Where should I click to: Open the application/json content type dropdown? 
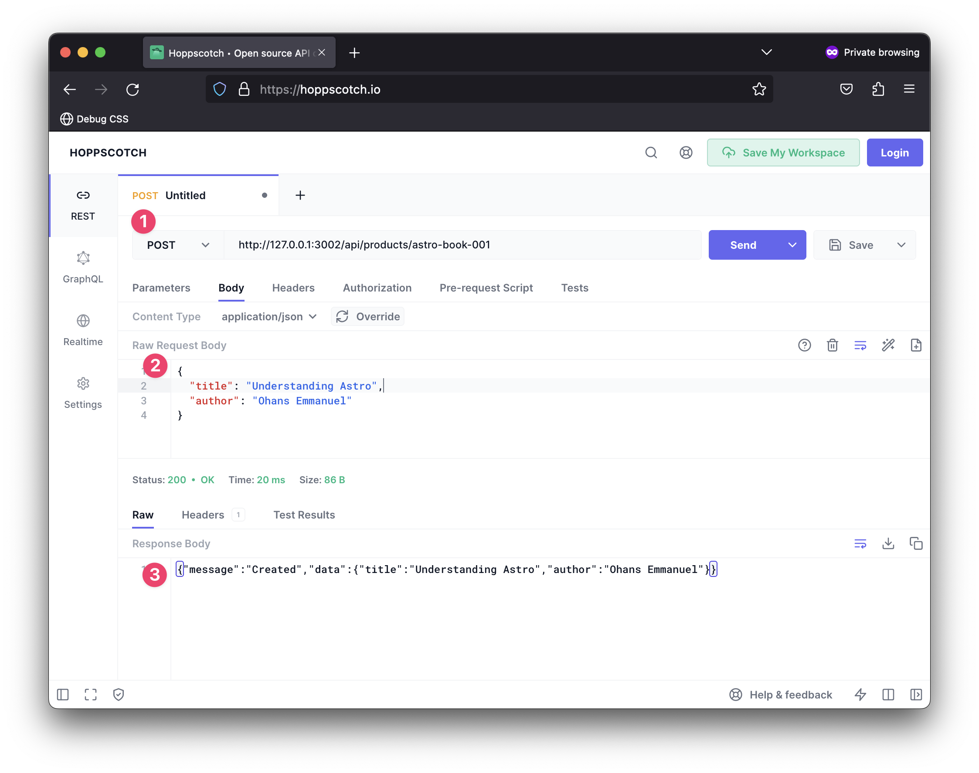tap(269, 316)
